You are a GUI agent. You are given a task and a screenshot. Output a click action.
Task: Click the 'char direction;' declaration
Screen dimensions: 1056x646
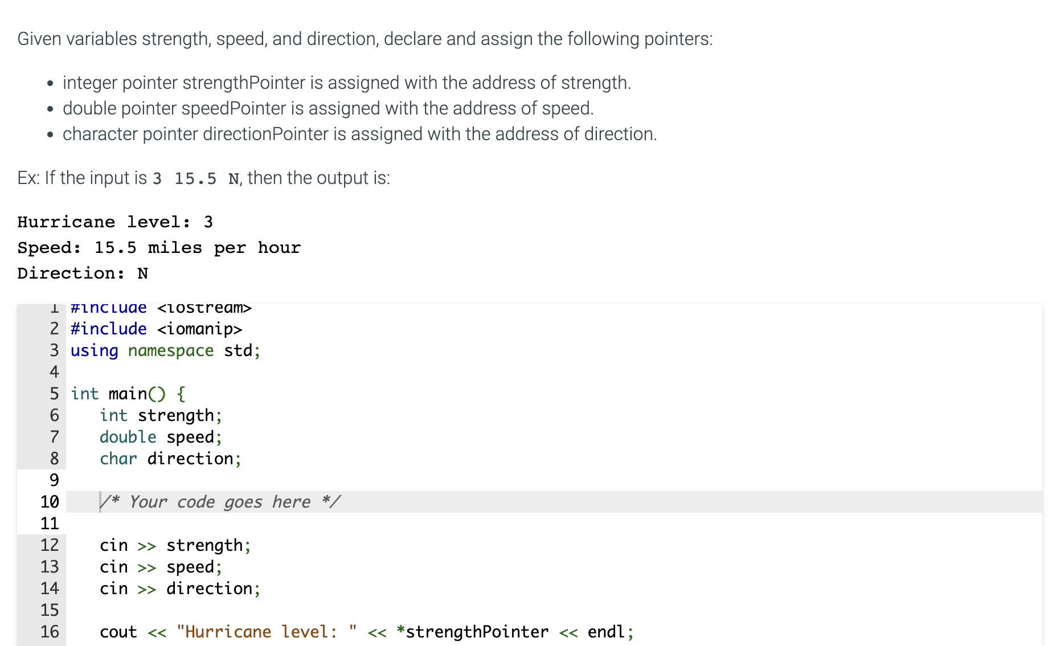(x=170, y=459)
